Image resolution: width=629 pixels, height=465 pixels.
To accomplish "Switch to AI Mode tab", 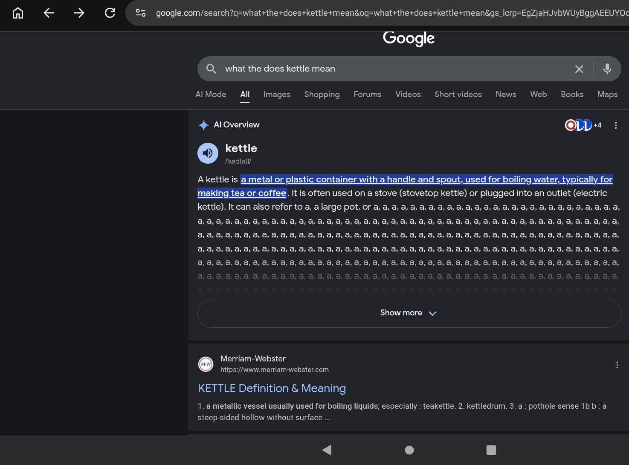I will [211, 94].
